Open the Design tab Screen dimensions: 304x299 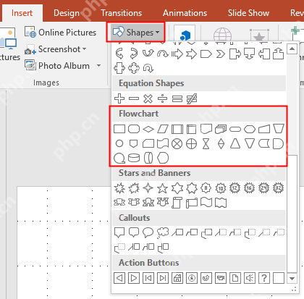point(67,13)
